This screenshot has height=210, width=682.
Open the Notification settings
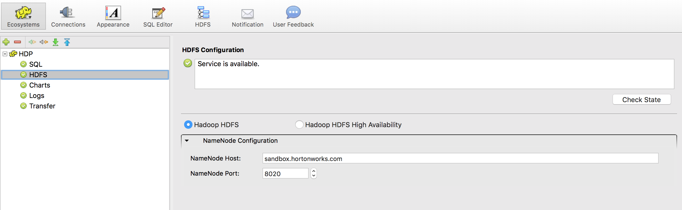coord(247,16)
